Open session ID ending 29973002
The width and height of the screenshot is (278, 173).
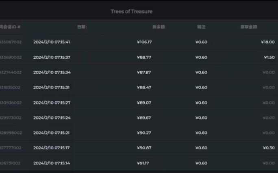coord(11,117)
